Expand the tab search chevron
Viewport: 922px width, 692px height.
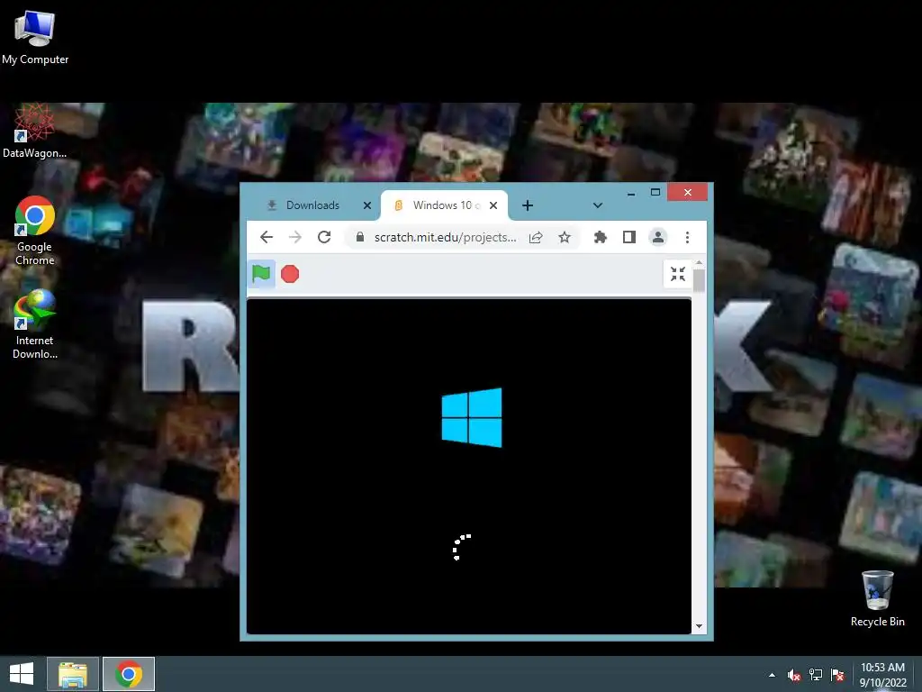click(598, 205)
